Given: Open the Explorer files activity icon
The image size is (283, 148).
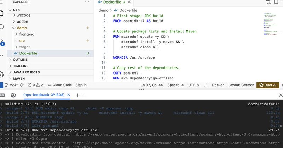Looking at the screenshot, I should [x=1, y=14].
